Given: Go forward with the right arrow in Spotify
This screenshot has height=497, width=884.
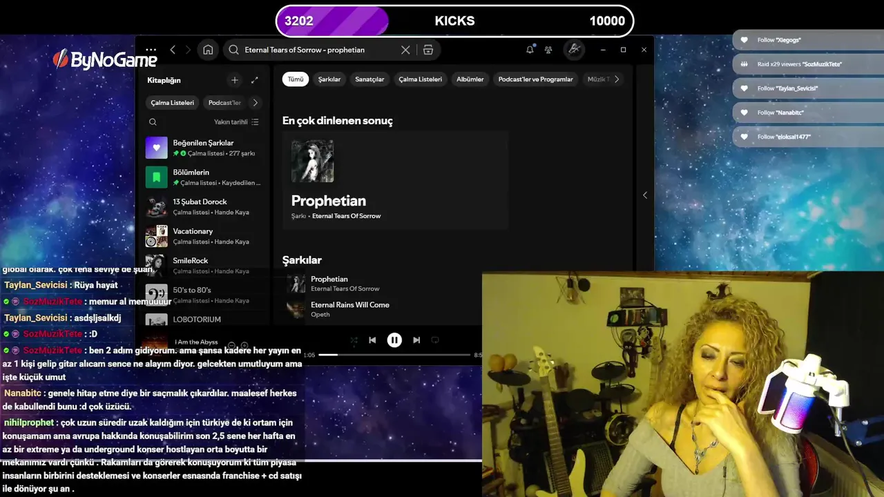Looking at the screenshot, I should [x=187, y=50].
